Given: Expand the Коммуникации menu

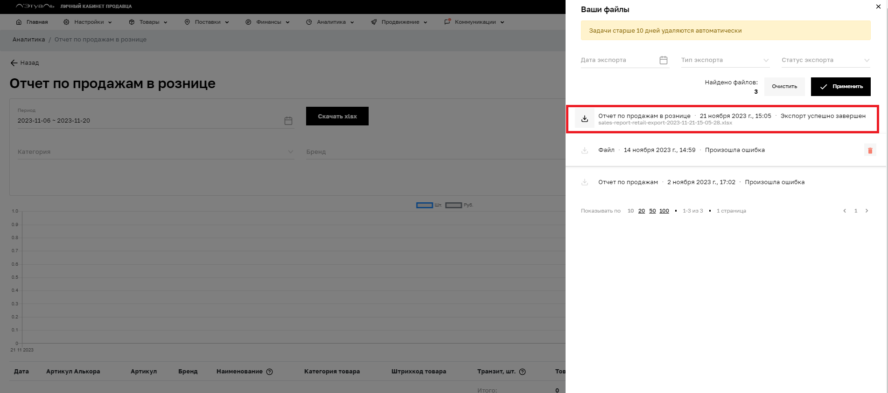Looking at the screenshot, I should click(474, 22).
